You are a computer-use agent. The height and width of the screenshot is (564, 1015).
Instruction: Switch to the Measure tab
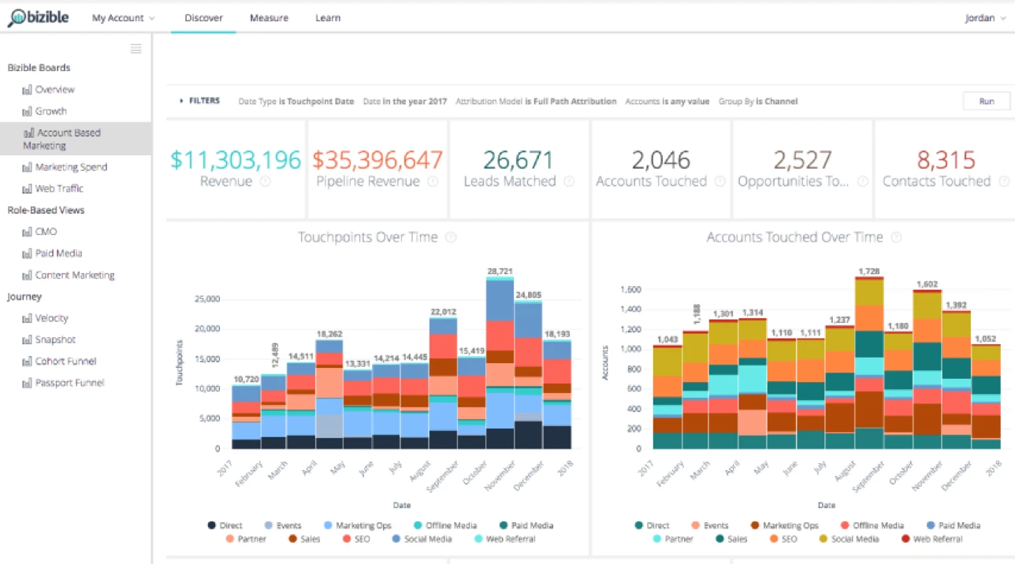[269, 17]
